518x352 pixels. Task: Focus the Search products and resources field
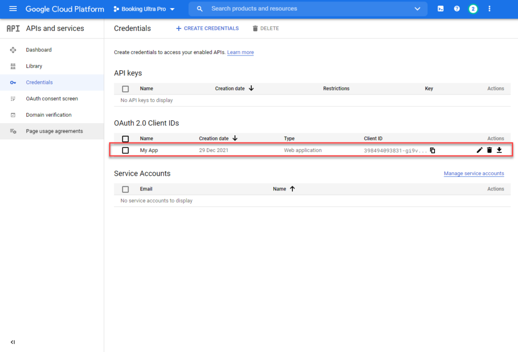click(307, 9)
